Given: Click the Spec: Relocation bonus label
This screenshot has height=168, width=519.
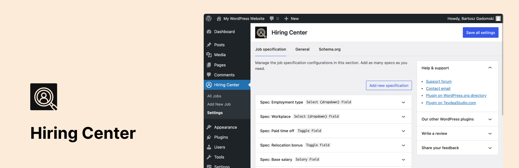Looking at the screenshot, I should click(x=281, y=145).
